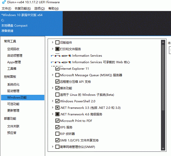Image resolution: width=171 pixels, height=156 pixels.
Task: Toggle the 旧版组件 checkbox
Action: (x=57, y=43)
